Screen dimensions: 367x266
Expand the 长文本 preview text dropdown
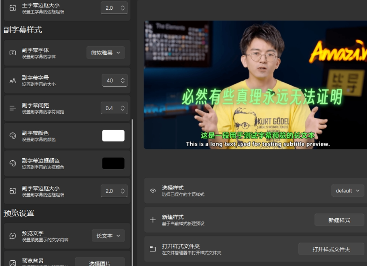(108, 236)
